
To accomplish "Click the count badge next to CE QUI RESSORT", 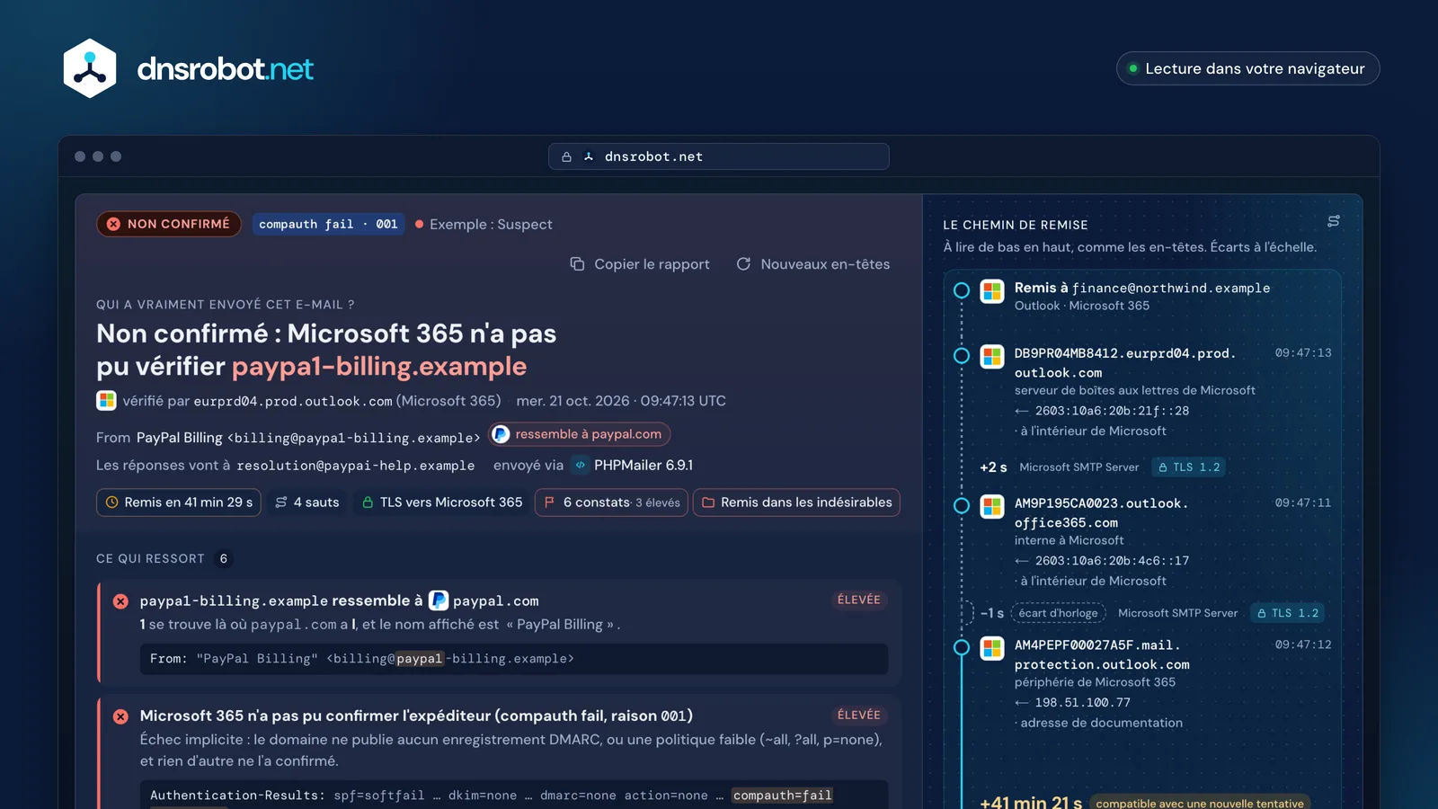I will click(x=224, y=559).
